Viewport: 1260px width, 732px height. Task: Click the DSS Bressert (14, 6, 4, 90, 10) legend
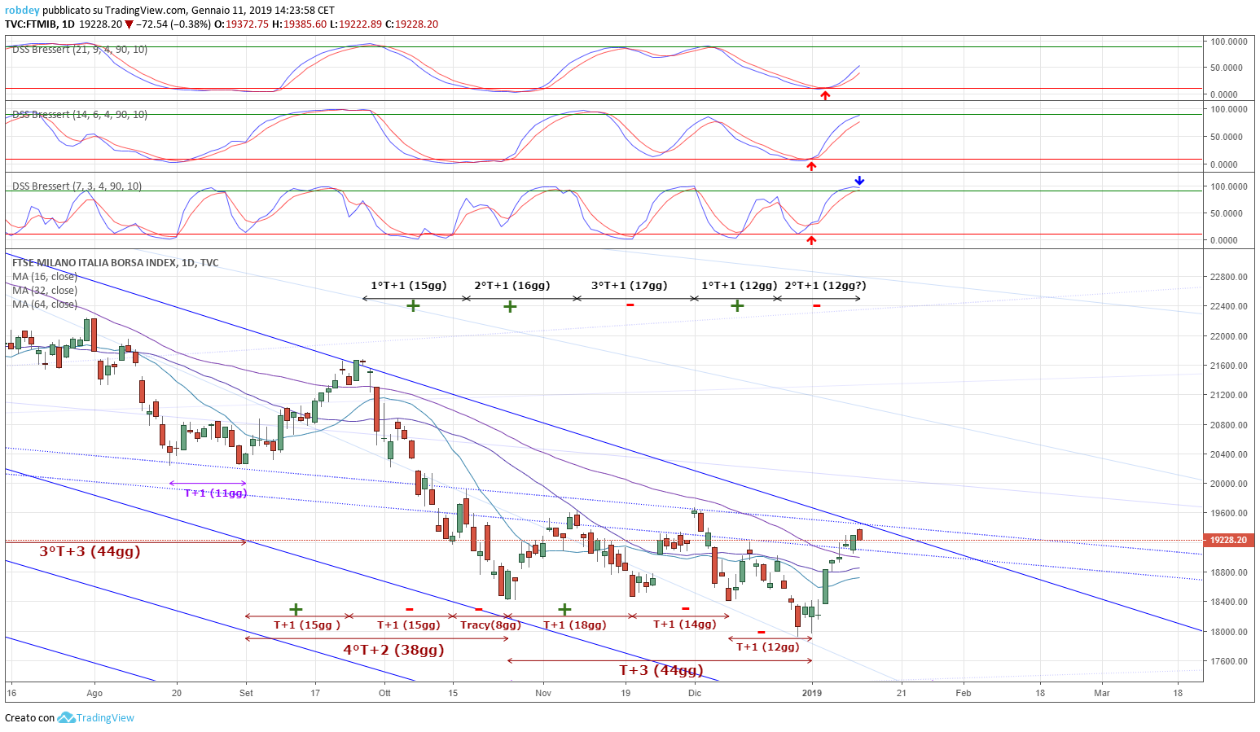80,115
